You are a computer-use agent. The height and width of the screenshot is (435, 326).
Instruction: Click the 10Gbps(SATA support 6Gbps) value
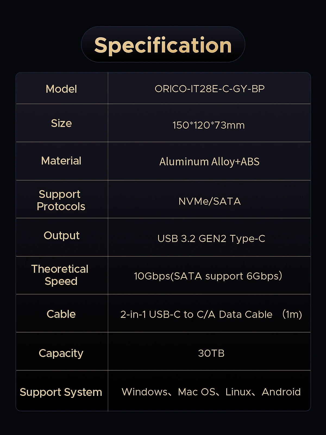click(208, 276)
